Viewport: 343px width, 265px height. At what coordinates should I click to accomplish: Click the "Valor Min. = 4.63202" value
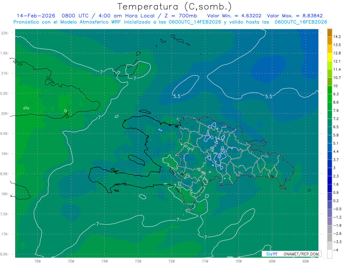coord(234,16)
